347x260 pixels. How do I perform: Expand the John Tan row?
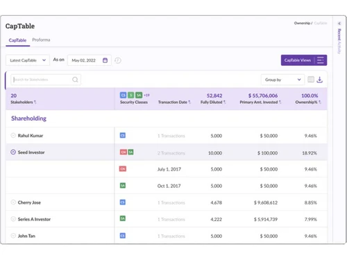[x=13, y=236]
